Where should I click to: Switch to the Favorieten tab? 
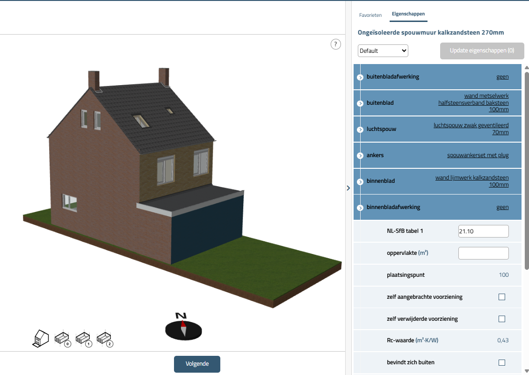click(370, 15)
